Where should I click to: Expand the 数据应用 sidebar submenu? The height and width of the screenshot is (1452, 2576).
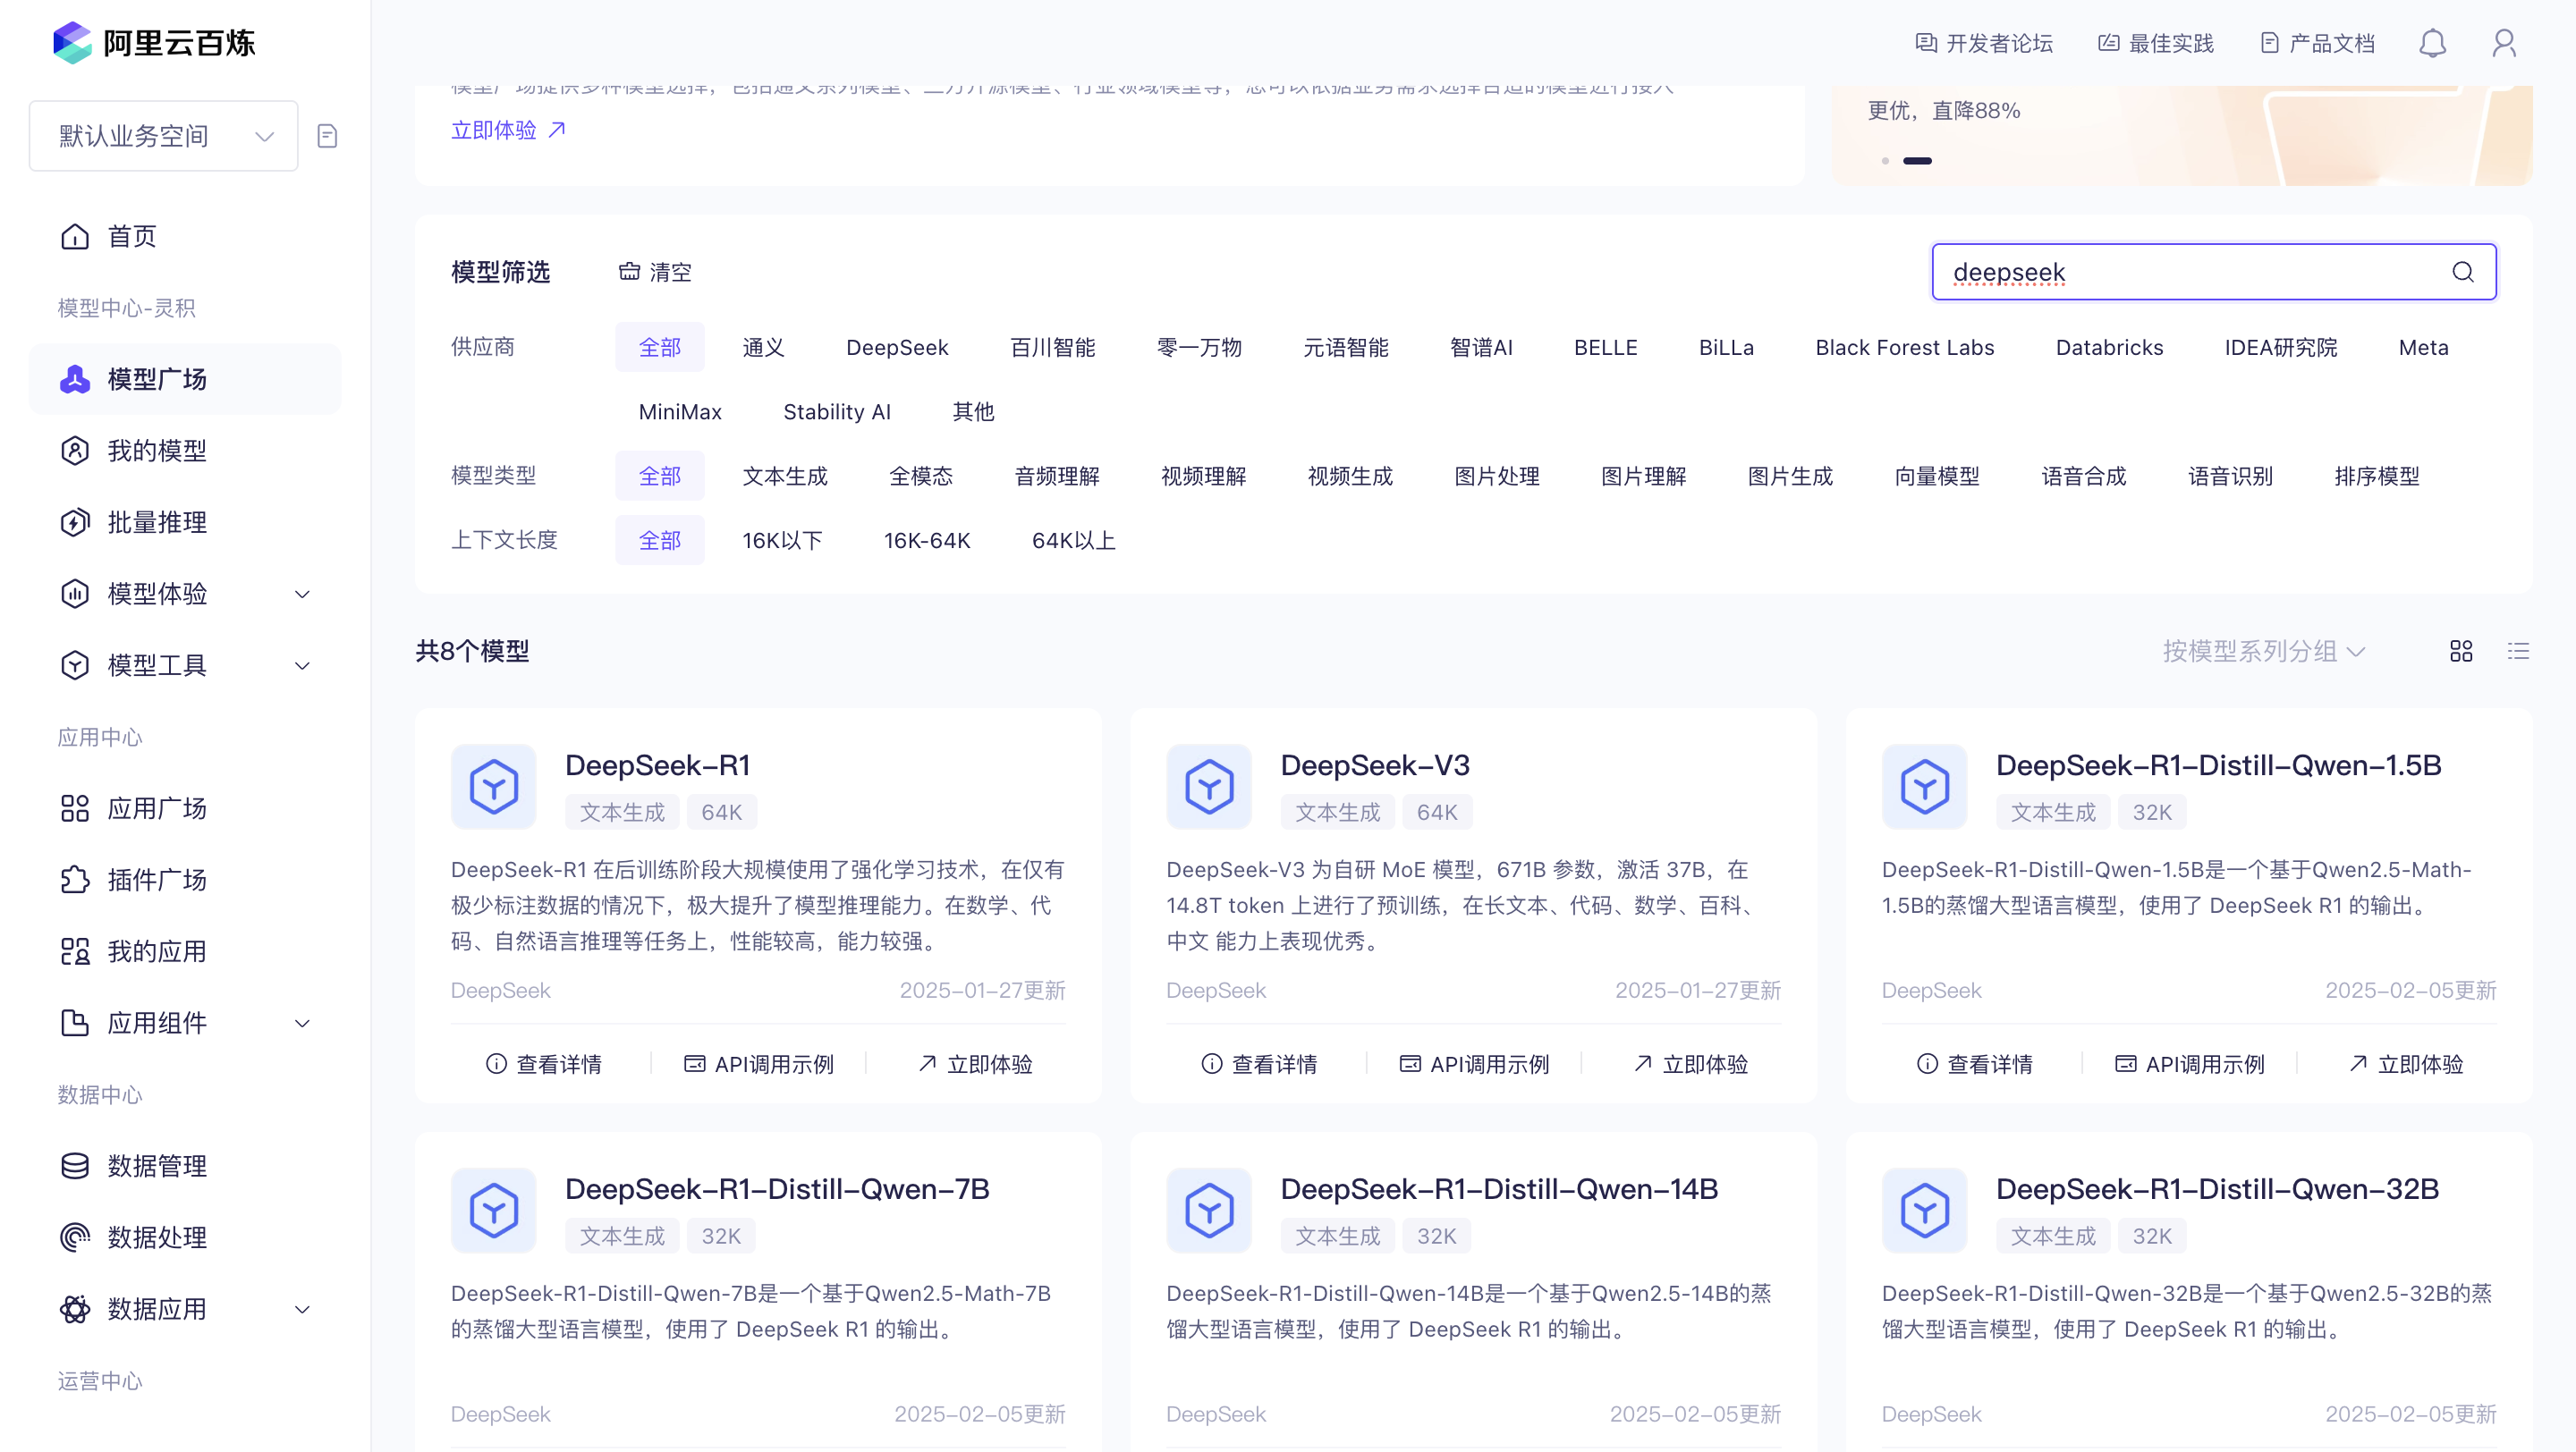coord(302,1309)
